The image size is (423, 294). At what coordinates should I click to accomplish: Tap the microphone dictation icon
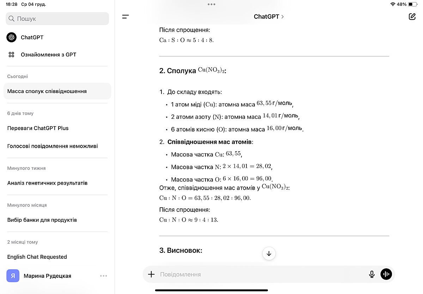[x=372, y=274]
